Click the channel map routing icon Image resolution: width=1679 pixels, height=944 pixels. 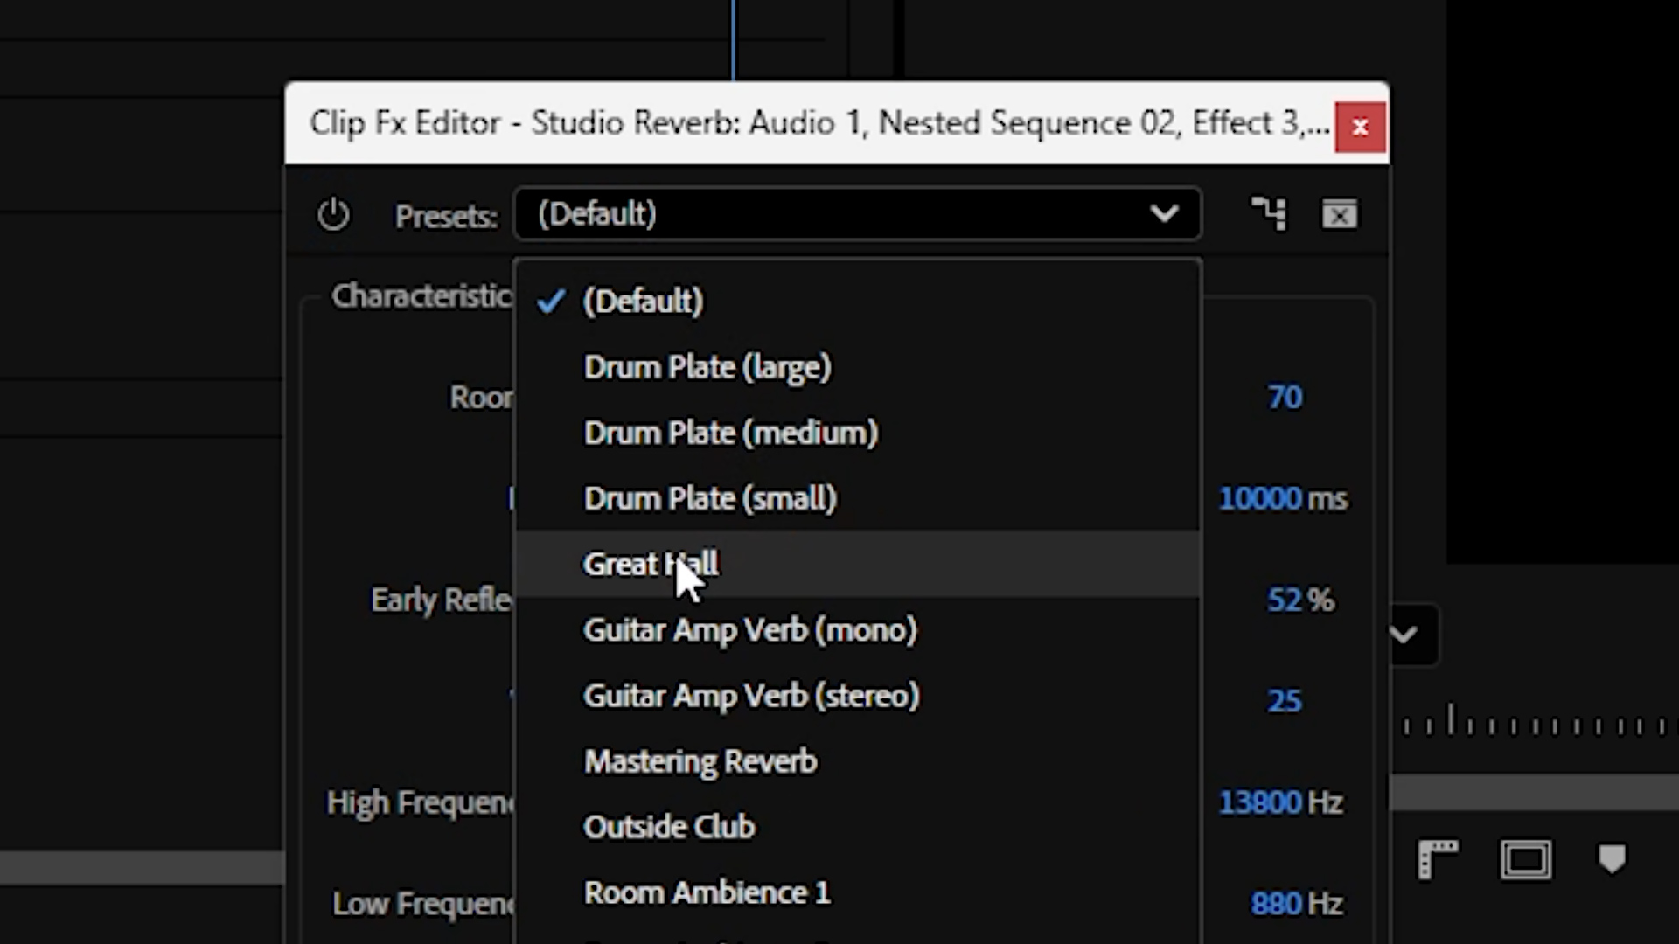1268,214
